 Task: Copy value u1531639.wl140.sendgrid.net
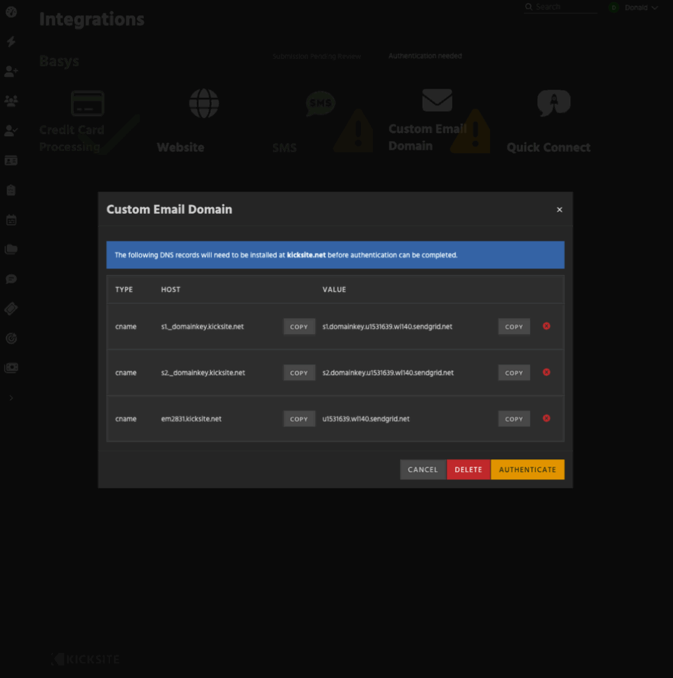point(514,418)
